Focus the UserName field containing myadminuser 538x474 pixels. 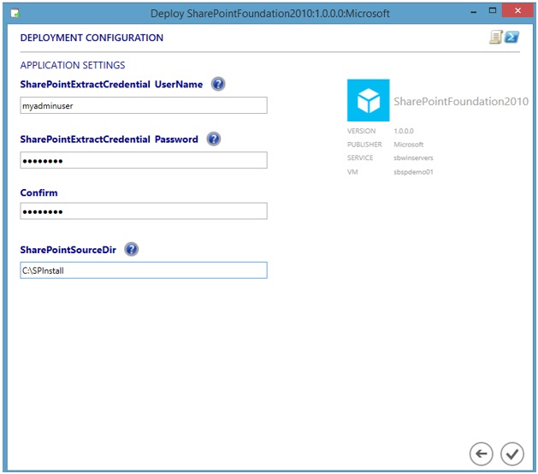pos(144,105)
